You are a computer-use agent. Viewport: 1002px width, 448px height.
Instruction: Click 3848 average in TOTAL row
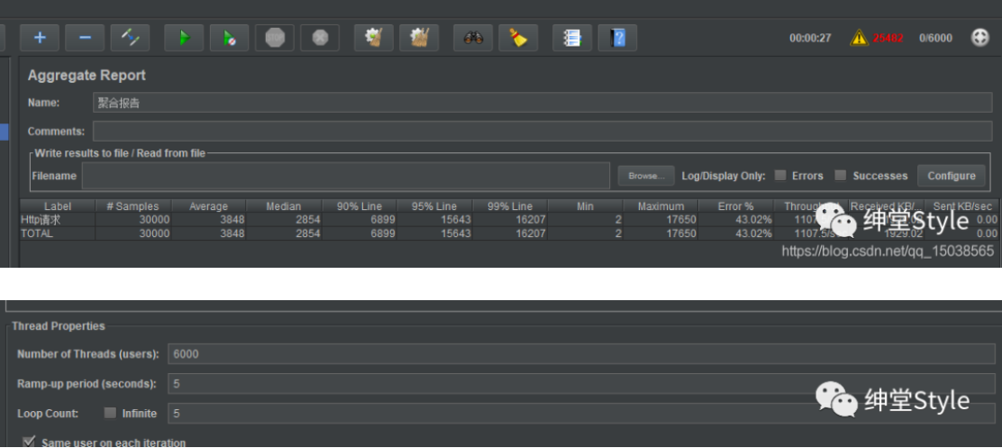[232, 233]
